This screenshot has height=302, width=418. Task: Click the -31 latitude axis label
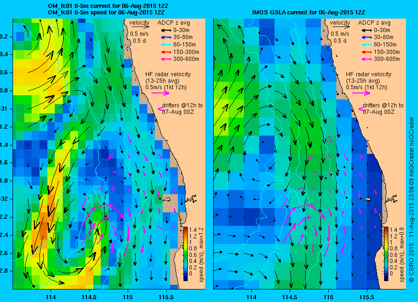[x=4, y=109]
